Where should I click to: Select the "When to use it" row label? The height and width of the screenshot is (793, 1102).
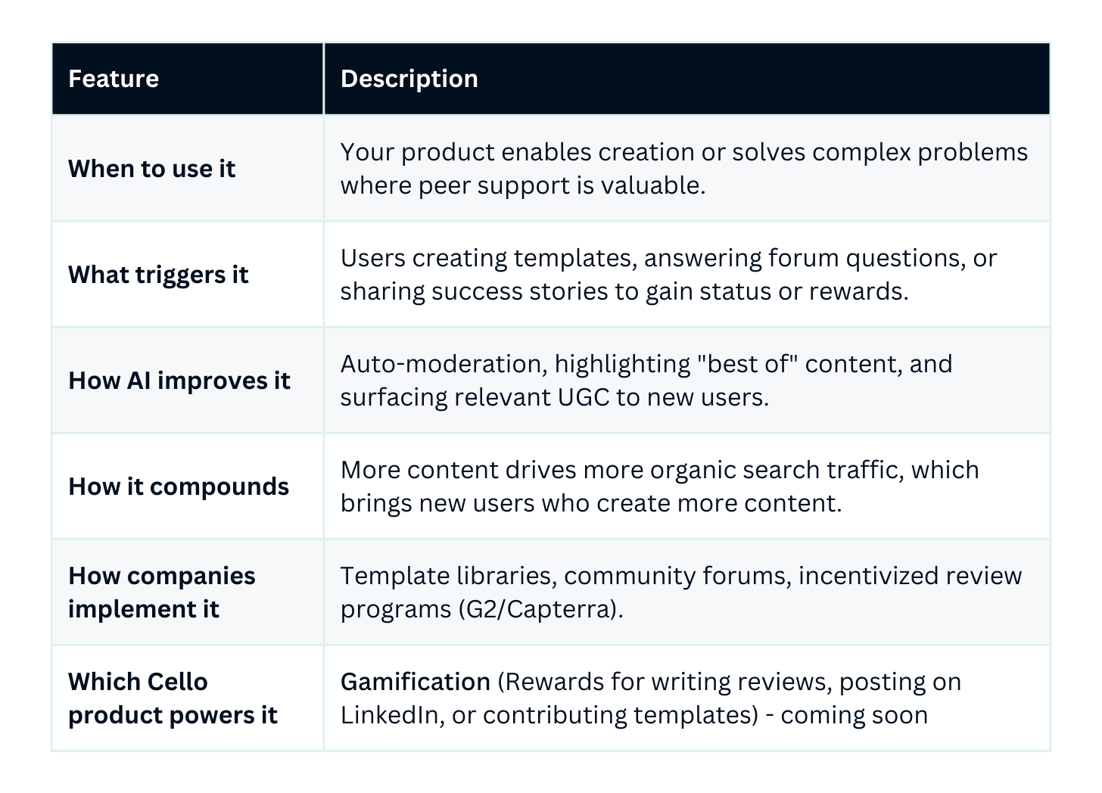tap(151, 169)
